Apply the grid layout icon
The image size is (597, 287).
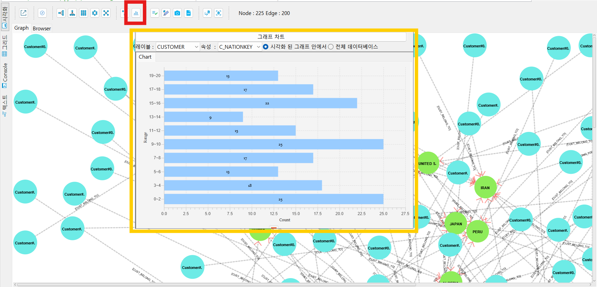coord(84,13)
